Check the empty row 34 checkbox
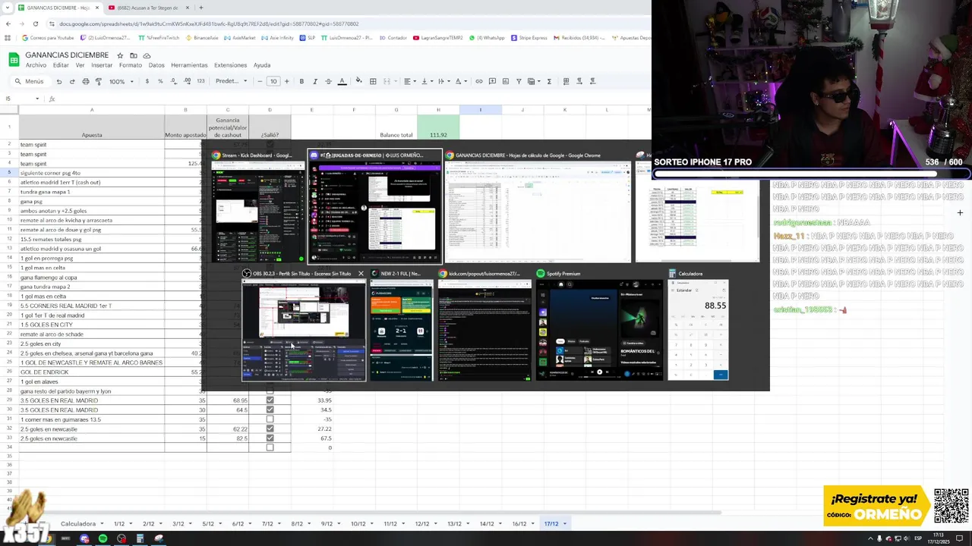 pyautogui.click(x=270, y=447)
